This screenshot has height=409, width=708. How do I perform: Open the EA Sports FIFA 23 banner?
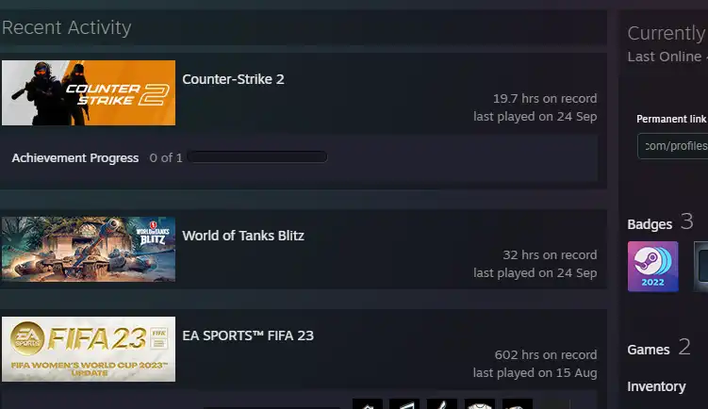pos(89,349)
